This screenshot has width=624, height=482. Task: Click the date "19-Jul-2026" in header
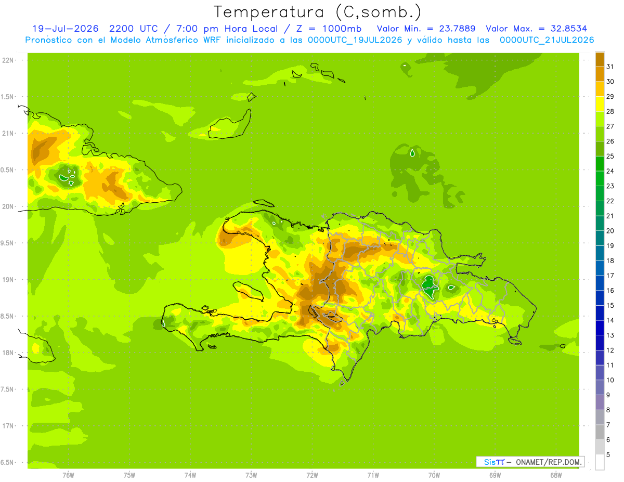click(x=66, y=29)
